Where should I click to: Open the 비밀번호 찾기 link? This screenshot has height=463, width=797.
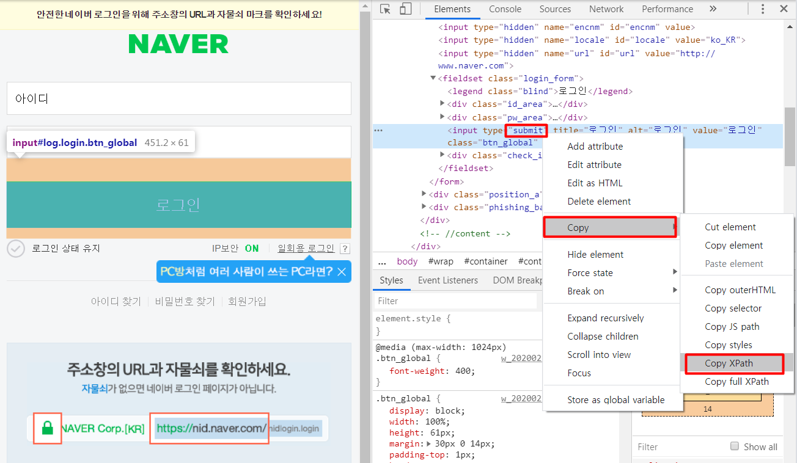click(x=185, y=302)
